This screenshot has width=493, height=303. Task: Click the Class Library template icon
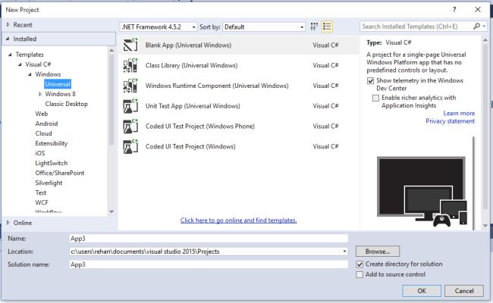pyautogui.click(x=130, y=65)
